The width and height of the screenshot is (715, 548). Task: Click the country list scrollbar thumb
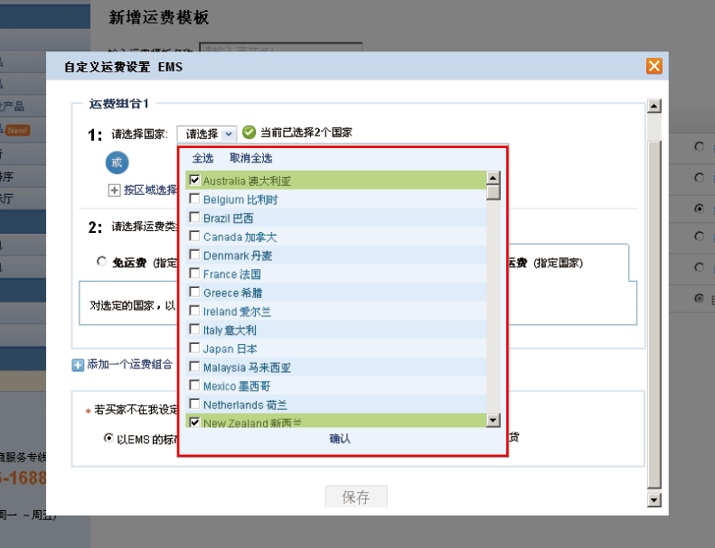pos(494,192)
